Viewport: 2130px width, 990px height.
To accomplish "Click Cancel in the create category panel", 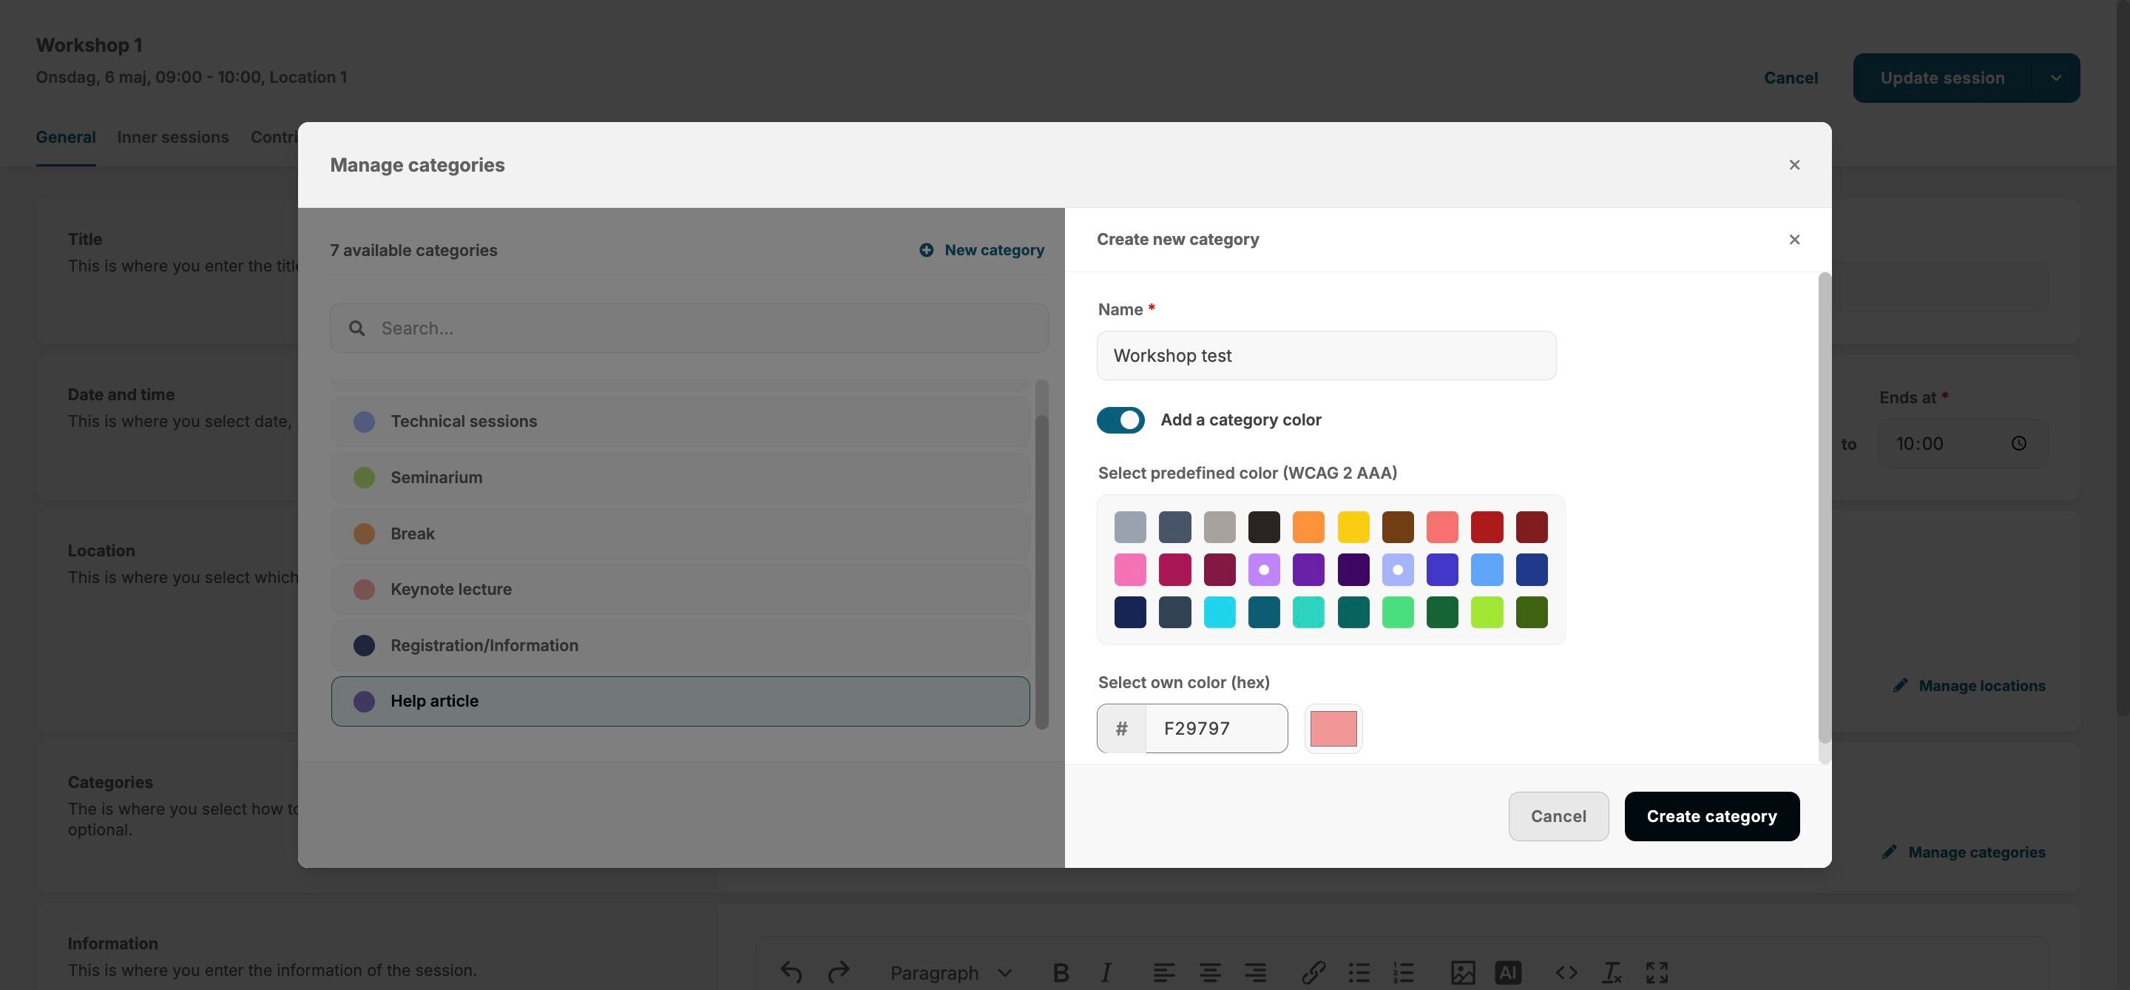I will [1558, 816].
